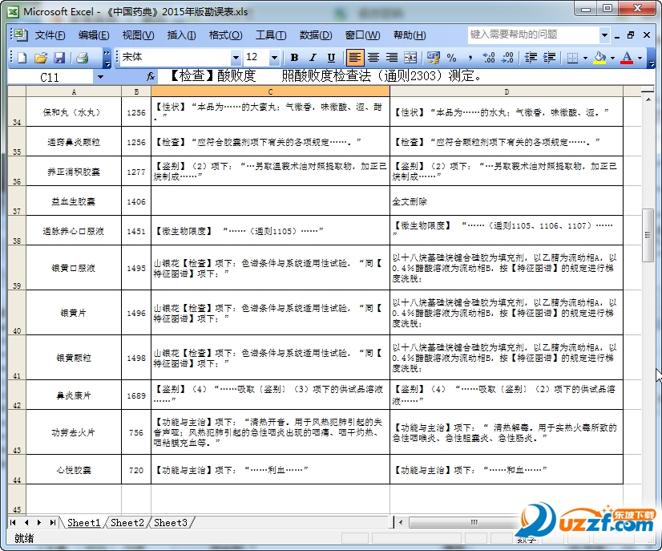Select column D header

click(x=507, y=91)
